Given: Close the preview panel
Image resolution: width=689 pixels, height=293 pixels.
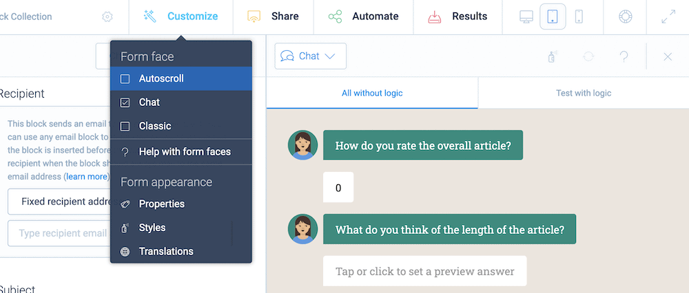Looking at the screenshot, I should (x=668, y=56).
